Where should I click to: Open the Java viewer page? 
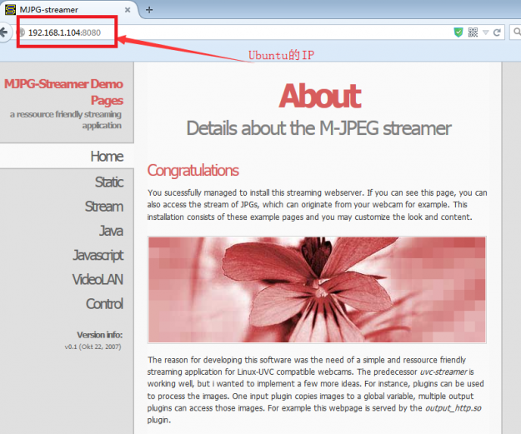[112, 231]
